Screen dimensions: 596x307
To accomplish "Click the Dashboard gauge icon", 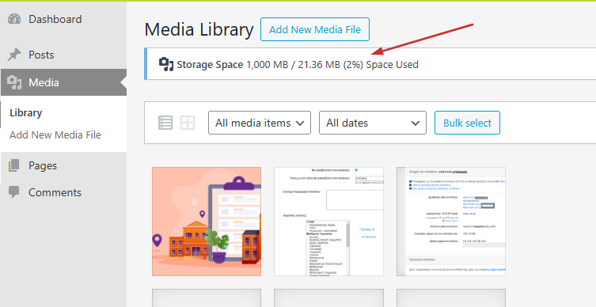I will pyautogui.click(x=14, y=19).
